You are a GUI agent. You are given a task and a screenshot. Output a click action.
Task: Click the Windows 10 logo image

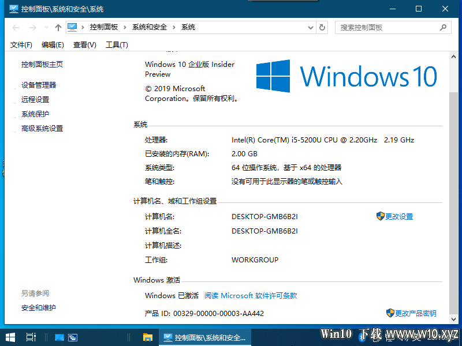[346, 76]
